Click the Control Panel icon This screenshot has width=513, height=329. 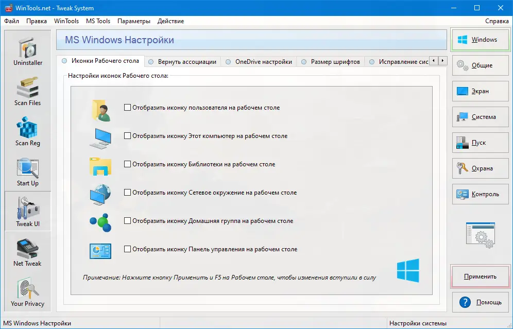point(100,251)
